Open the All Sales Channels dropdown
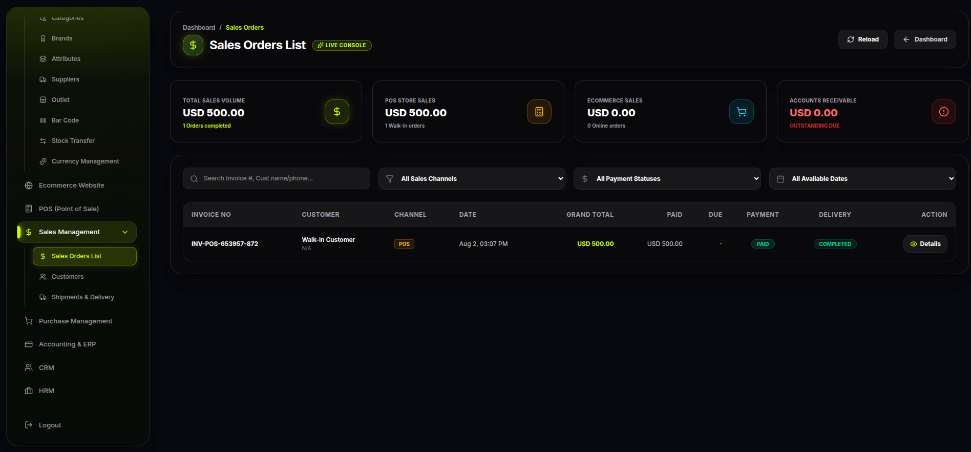 pos(472,179)
